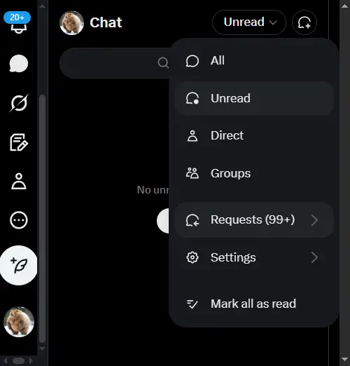Open Grok from the sidebar
350x366 pixels.
coord(19,103)
